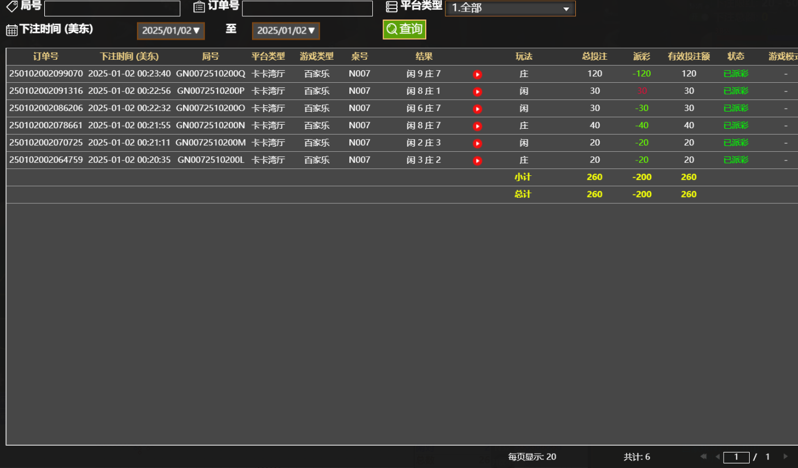Play the replay for order 250102002099070
Viewport: 798px width, 468px height.
point(477,74)
